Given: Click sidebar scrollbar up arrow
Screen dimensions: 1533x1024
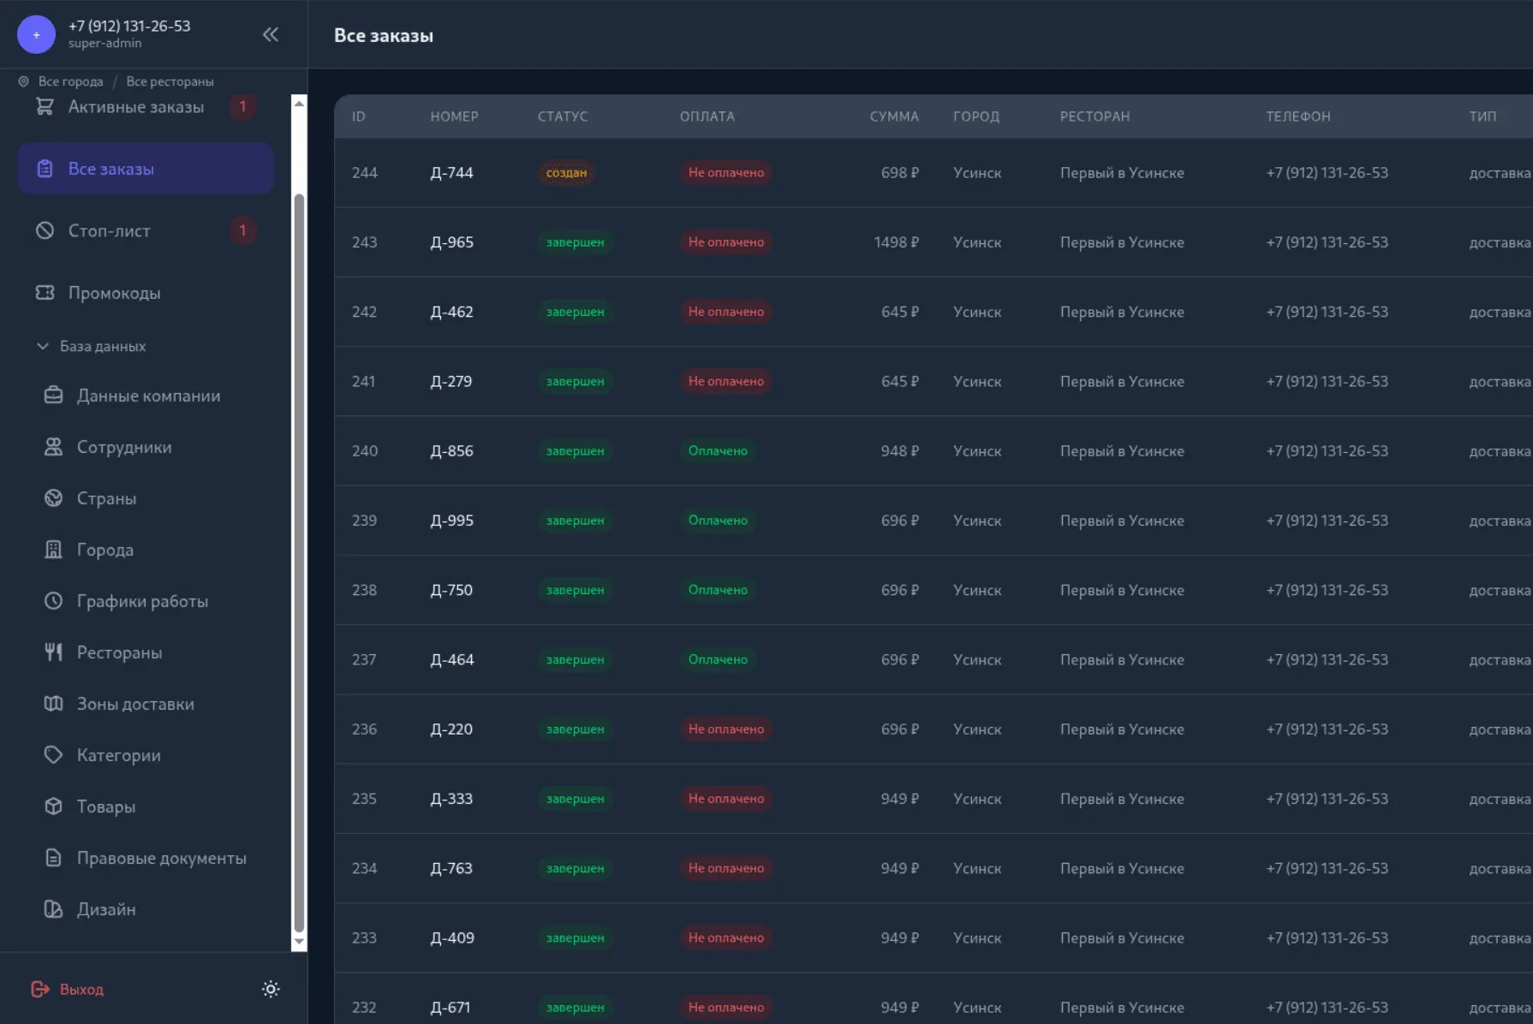Looking at the screenshot, I should pos(299,103).
